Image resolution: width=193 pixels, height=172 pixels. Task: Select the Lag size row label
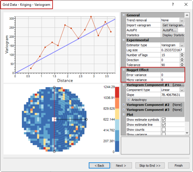point(132,50)
